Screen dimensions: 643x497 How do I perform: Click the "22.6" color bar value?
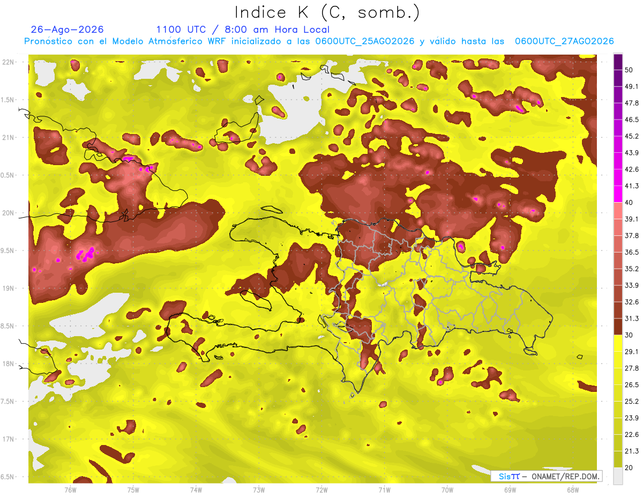coord(632,434)
